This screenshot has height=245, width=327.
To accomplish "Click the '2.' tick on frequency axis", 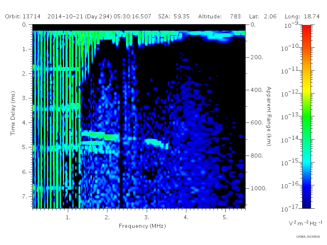I will pos(107,217).
